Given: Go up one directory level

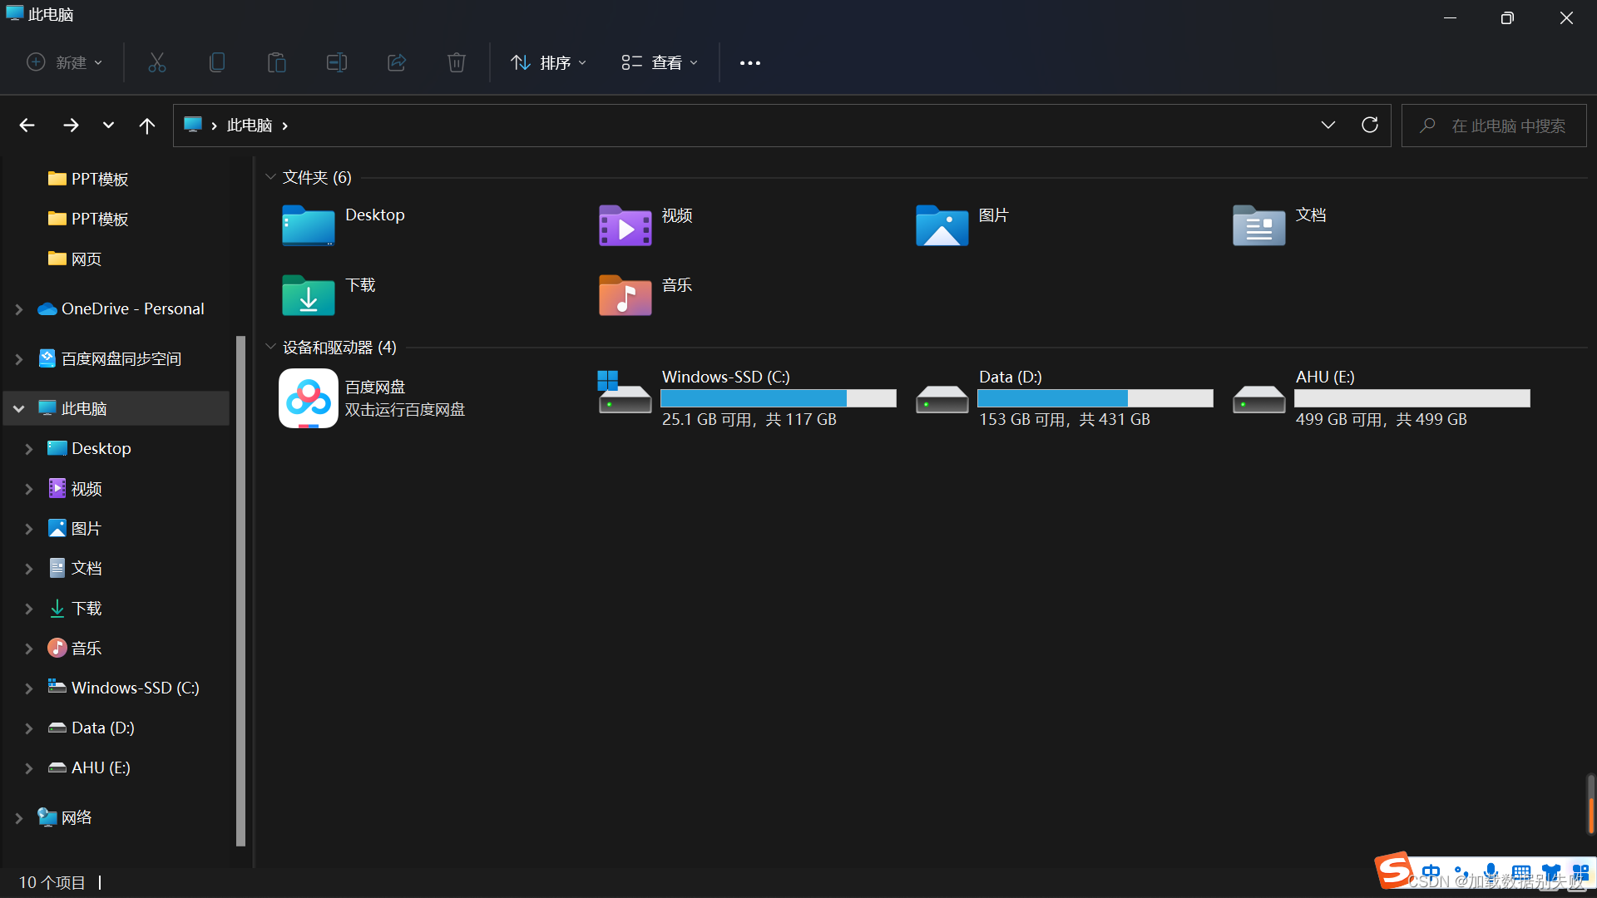Looking at the screenshot, I should [147, 126].
